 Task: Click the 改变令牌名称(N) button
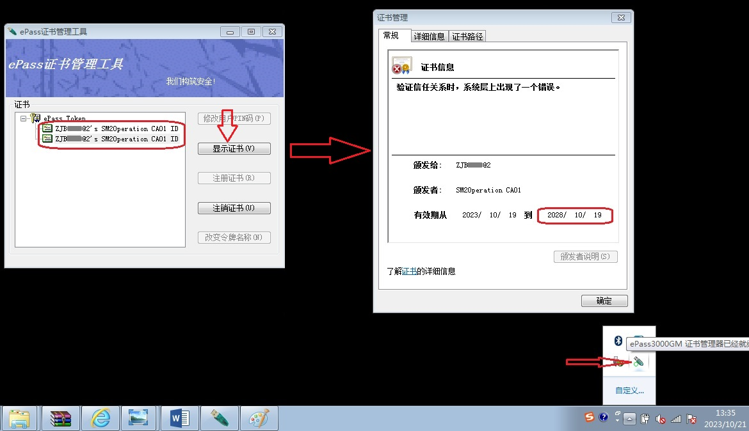(x=234, y=237)
